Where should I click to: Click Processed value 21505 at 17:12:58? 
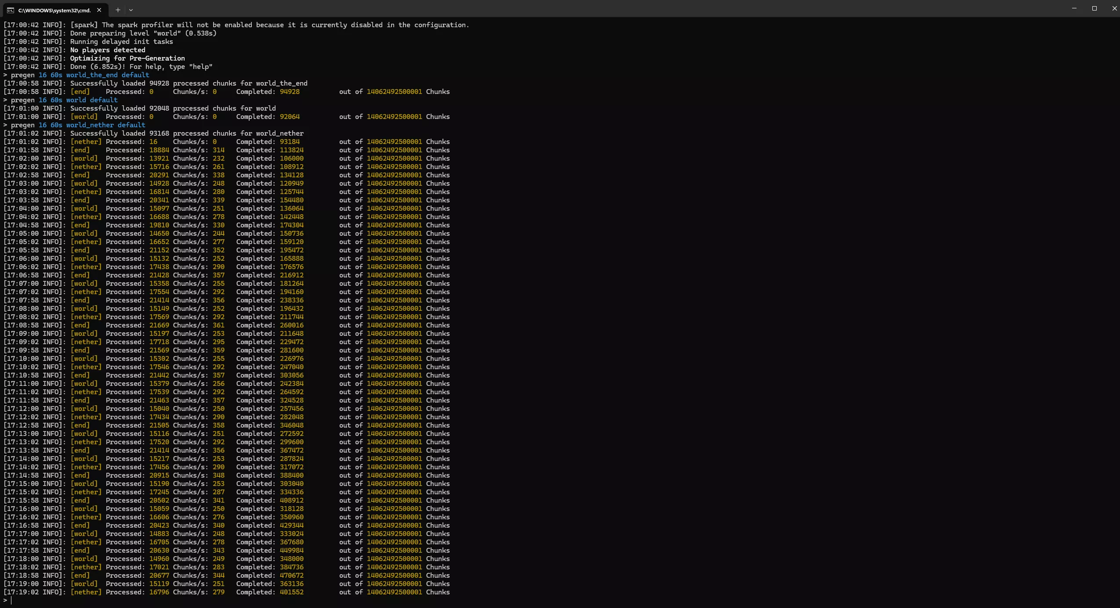[159, 425]
